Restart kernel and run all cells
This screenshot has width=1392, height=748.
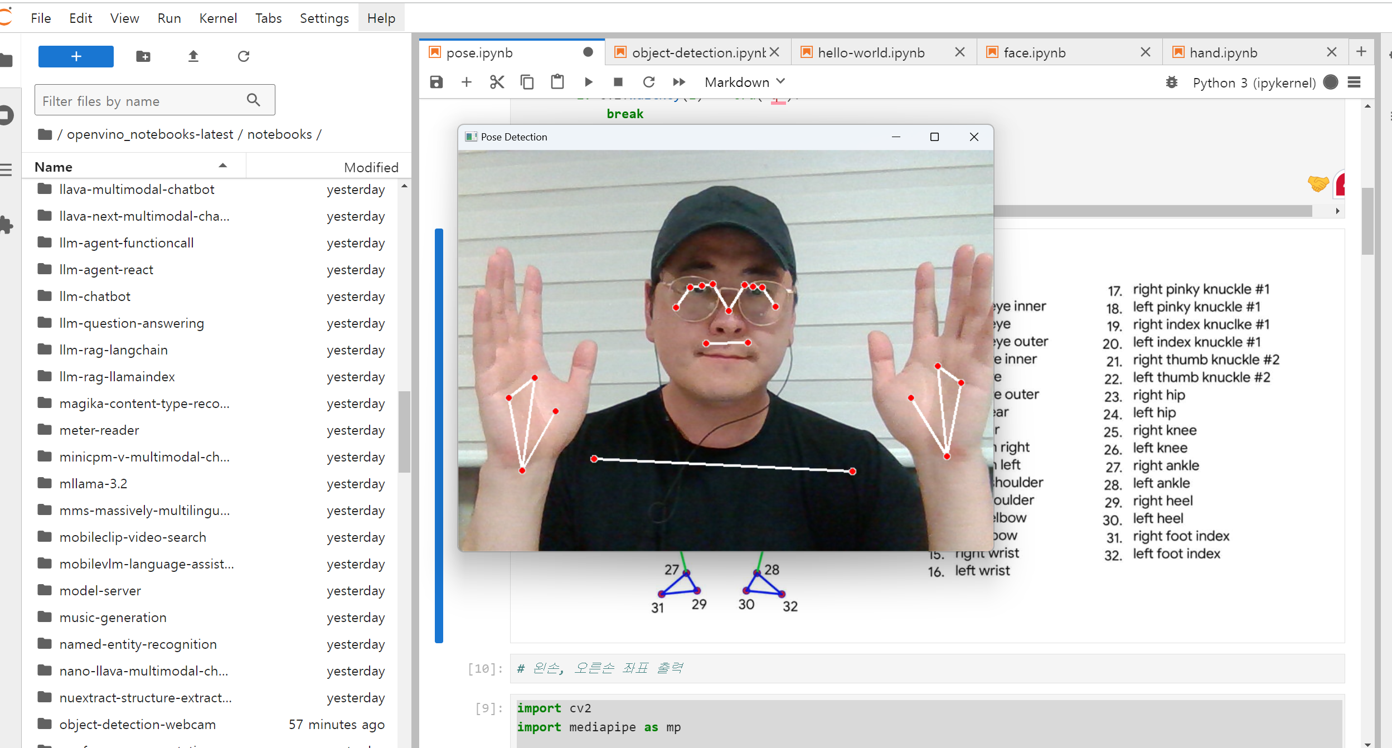(678, 82)
